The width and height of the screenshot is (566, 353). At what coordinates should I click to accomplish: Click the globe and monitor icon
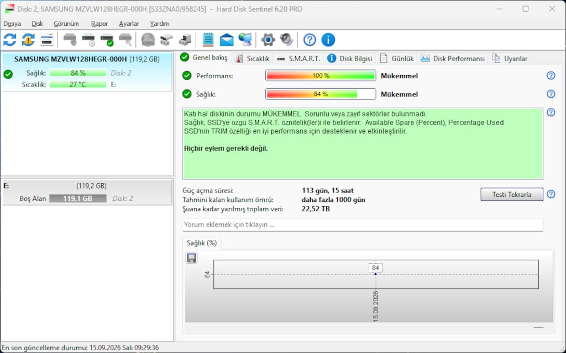tap(245, 40)
